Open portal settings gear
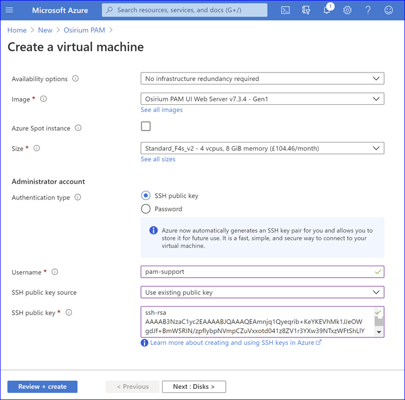 [x=347, y=10]
